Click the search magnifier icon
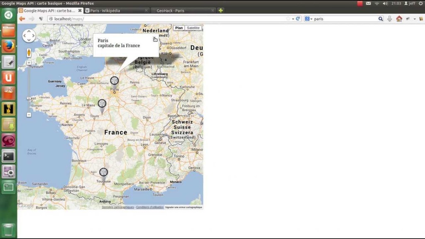This screenshot has width=425, height=239. tap(381, 19)
